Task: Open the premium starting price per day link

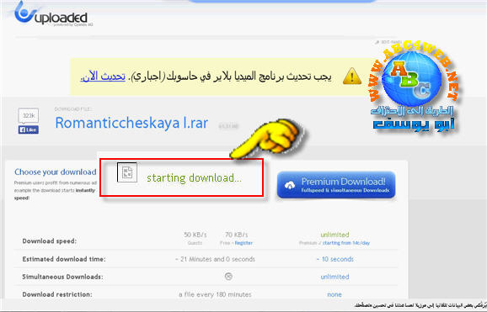Action: pyautogui.click(x=346, y=243)
